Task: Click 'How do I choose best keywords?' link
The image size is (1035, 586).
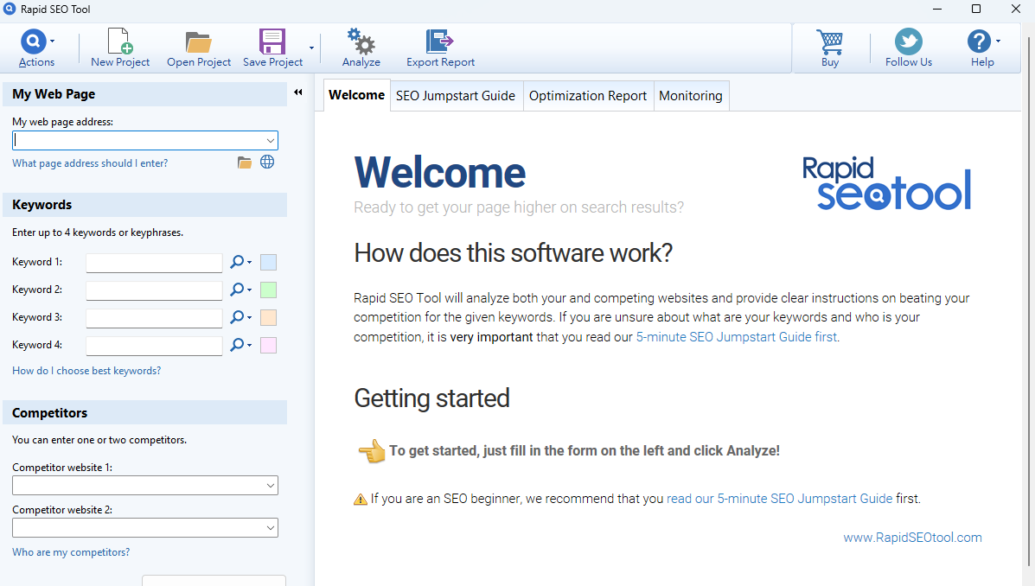Action: click(x=86, y=371)
